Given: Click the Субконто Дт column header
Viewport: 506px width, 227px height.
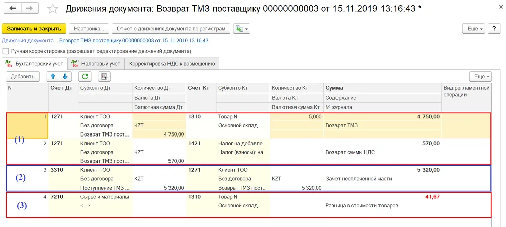Looking at the screenshot, I should point(105,88).
